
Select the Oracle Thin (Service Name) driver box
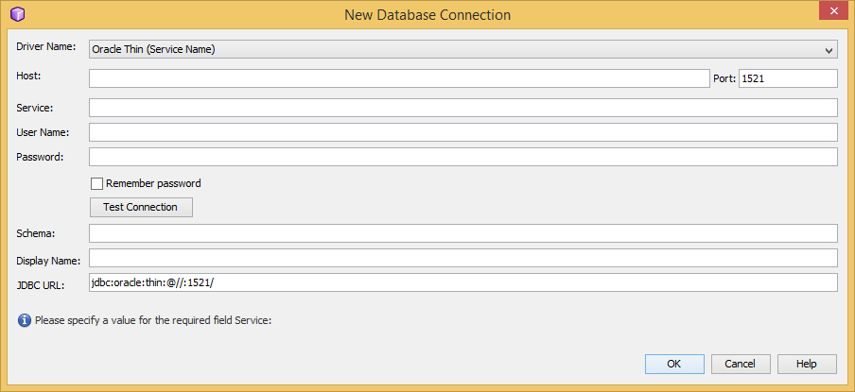pos(454,49)
